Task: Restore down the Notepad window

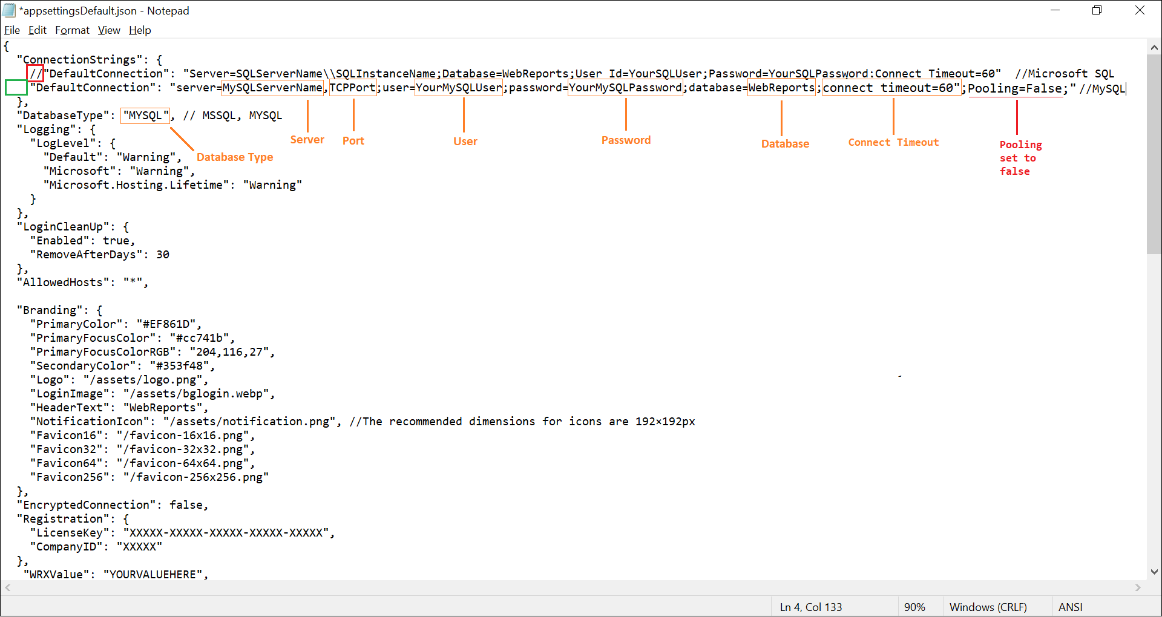Action: (x=1097, y=10)
